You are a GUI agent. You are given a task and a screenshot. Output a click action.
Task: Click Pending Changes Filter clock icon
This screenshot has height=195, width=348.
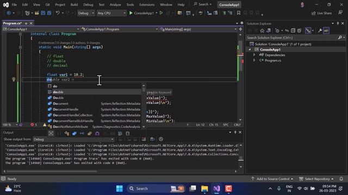coord(277,31)
